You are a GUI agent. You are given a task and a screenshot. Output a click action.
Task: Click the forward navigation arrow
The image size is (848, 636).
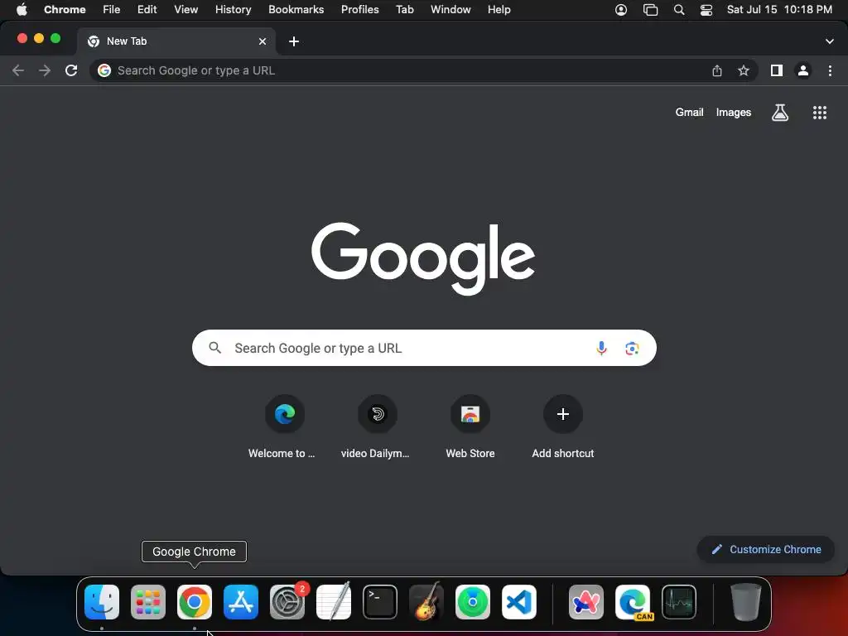(45, 70)
